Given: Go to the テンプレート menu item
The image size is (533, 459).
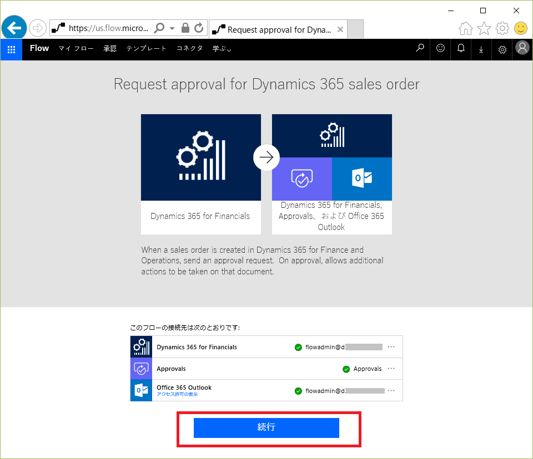Looking at the screenshot, I should (146, 49).
